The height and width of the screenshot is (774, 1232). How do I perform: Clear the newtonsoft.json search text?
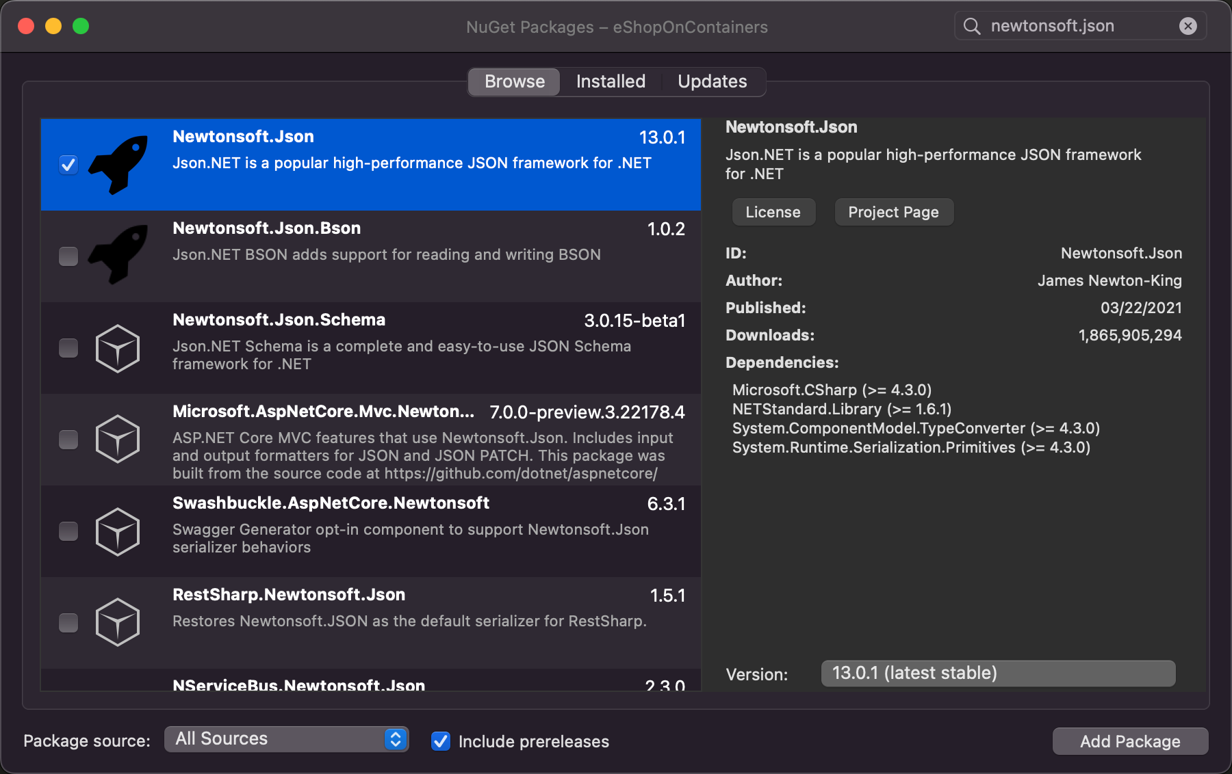1188,26
